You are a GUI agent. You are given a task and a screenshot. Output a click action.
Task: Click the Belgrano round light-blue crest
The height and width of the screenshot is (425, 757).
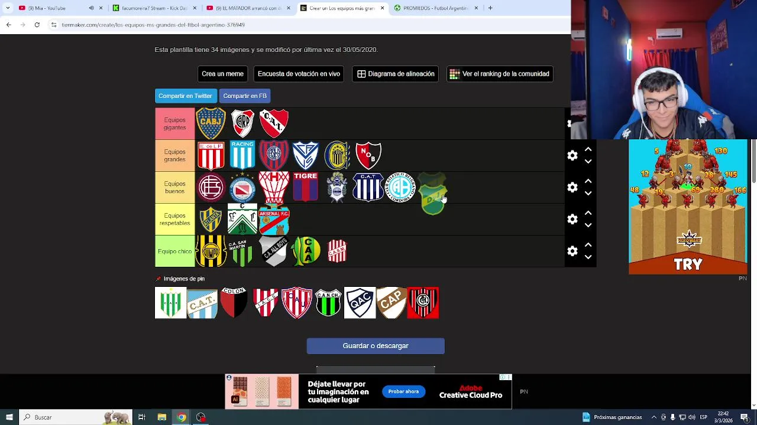(400, 187)
